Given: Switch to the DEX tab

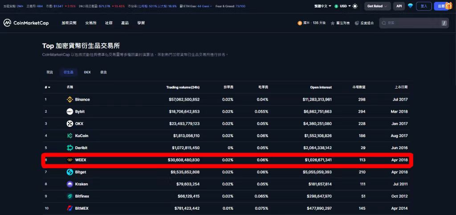Looking at the screenshot, I should (87, 72).
